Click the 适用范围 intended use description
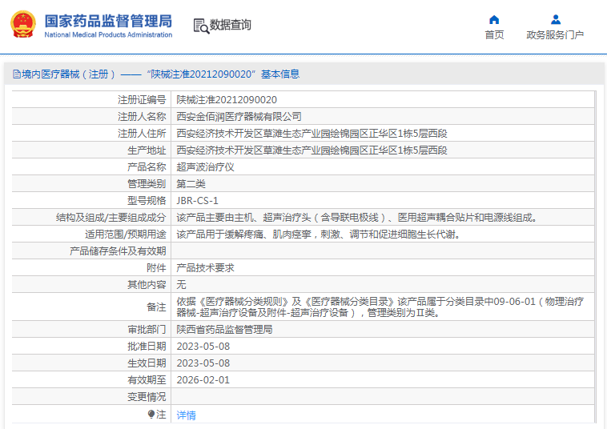Screen dimensions: 607x429 point(319,235)
